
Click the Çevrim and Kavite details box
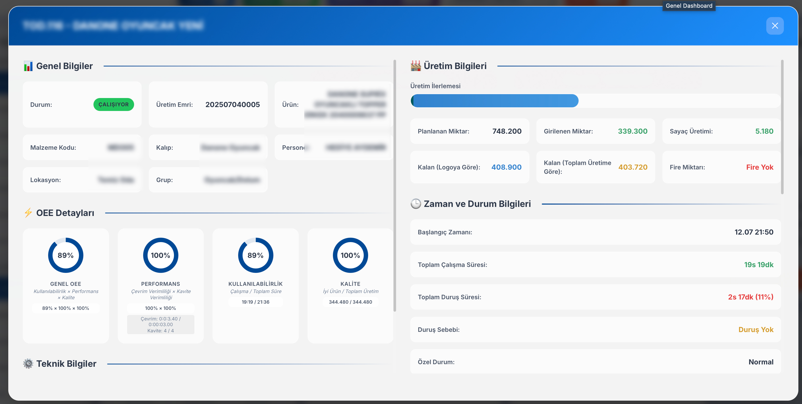point(161,324)
